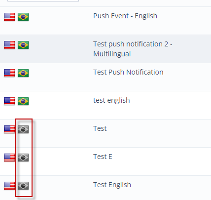Click the US flag beside Push Event - English

(9, 17)
